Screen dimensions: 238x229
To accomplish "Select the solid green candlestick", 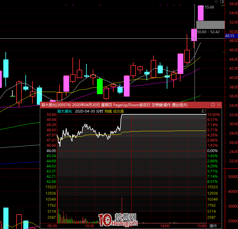I will [100, 87].
